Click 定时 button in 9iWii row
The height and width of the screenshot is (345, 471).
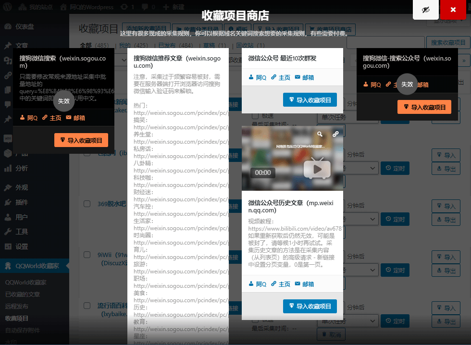tap(395, 270)
